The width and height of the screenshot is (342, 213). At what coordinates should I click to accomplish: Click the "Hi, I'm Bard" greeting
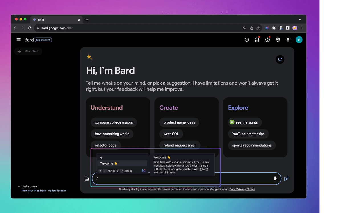point(110,71)
